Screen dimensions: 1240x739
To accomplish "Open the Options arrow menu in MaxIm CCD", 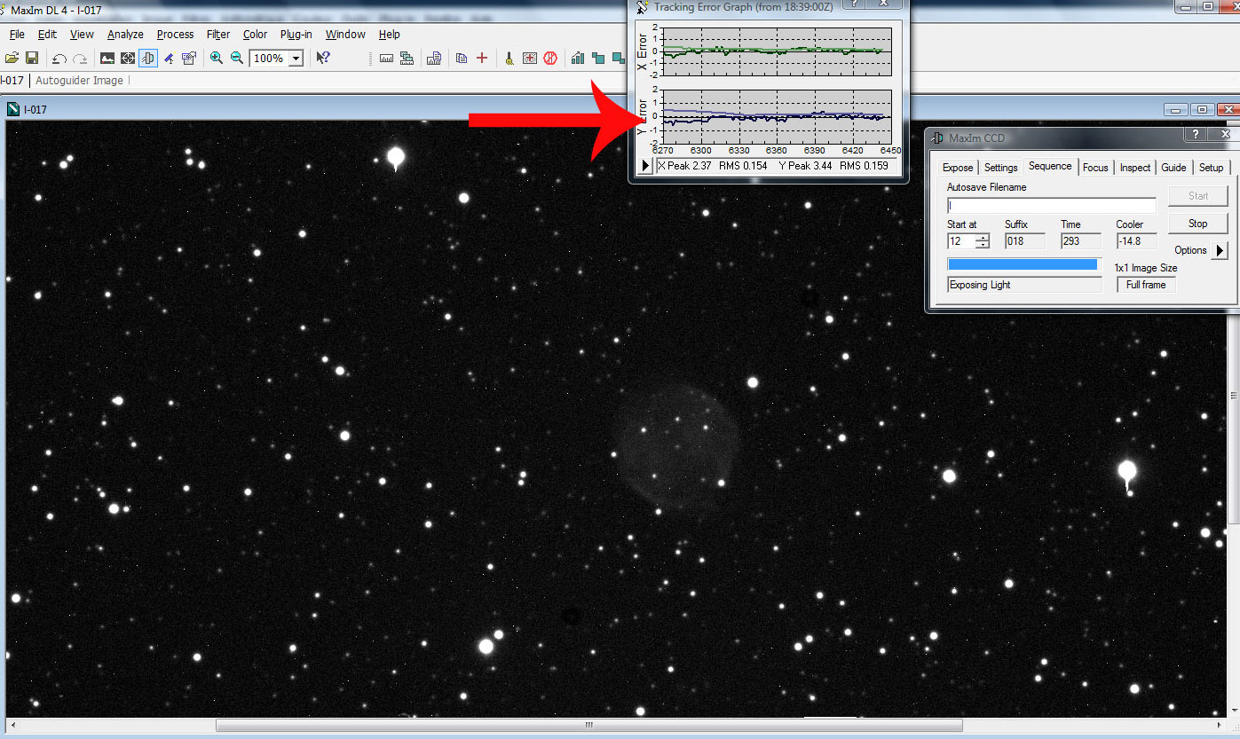I will pos(1220,250).
